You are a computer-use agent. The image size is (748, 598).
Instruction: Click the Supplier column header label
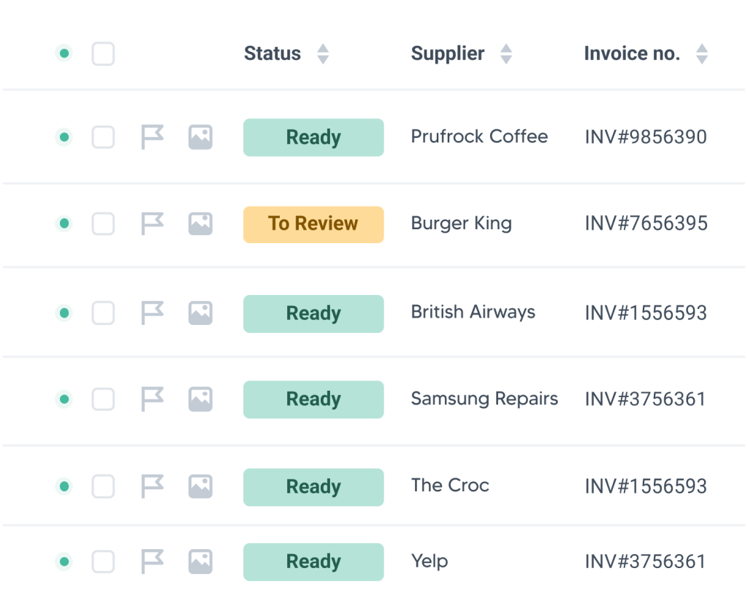point(447,53)
